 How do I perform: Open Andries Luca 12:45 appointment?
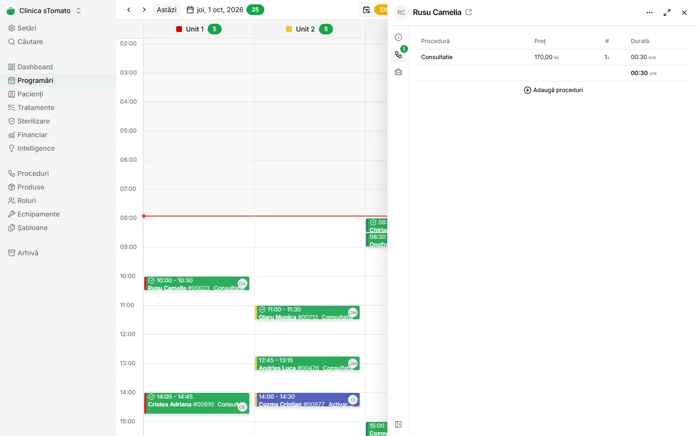click(307, 363)
